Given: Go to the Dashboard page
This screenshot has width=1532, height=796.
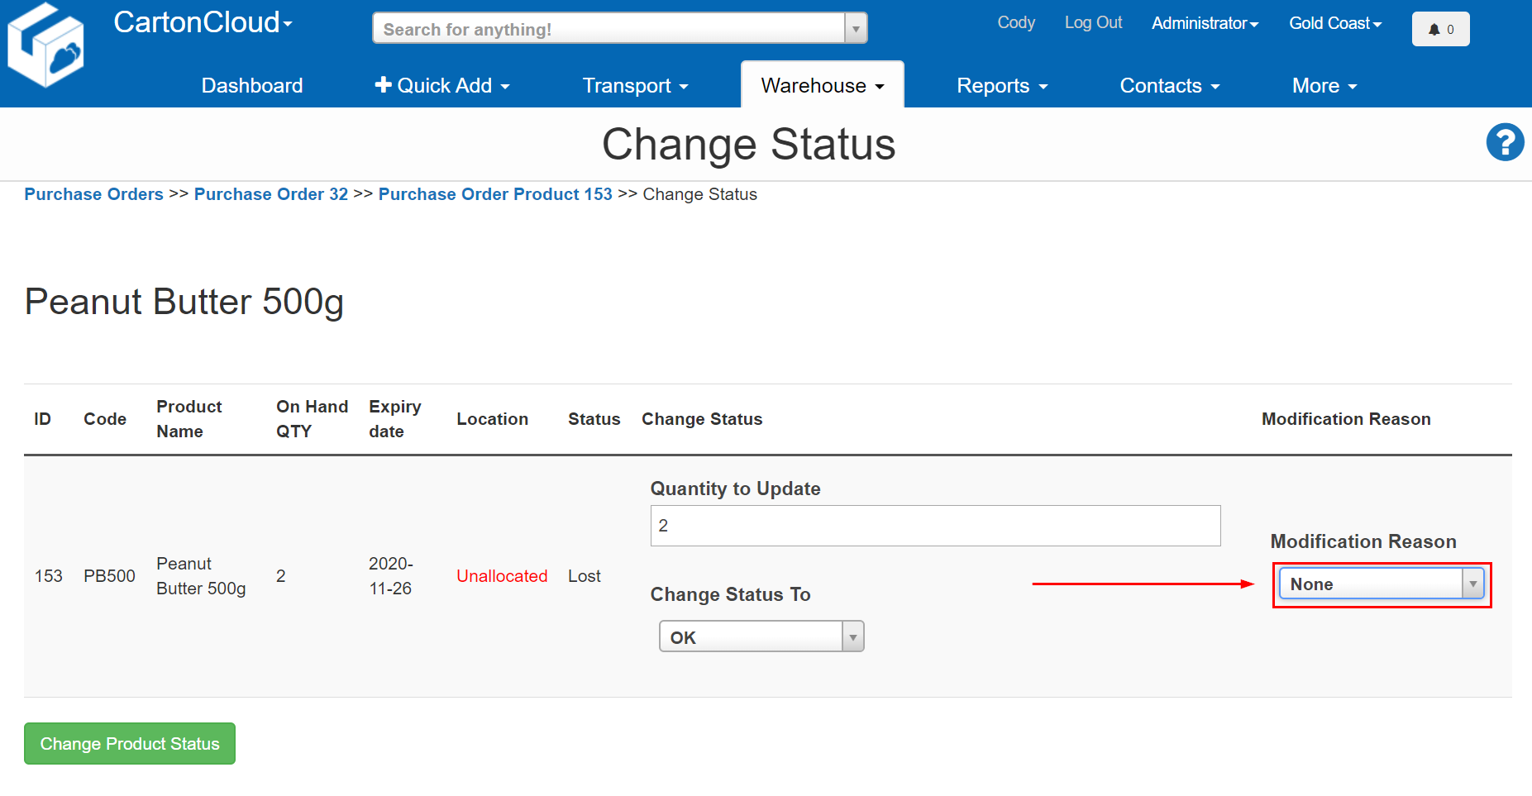Looking at the screenshot, I should click(252, 86).
